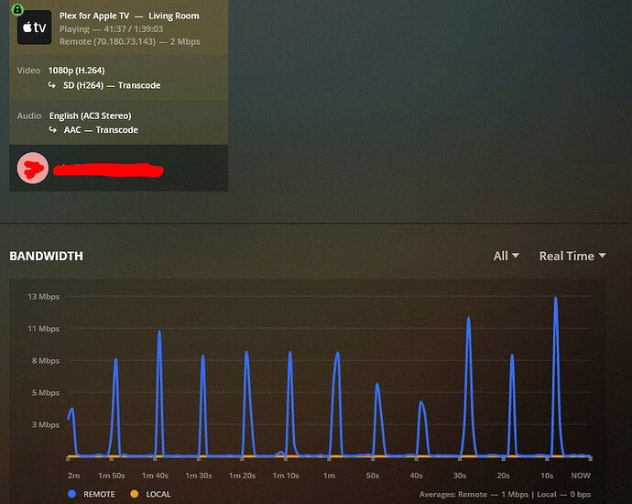Click the '1m 50s' time axis label
The image size is (632, 504).
click(112, 476)
